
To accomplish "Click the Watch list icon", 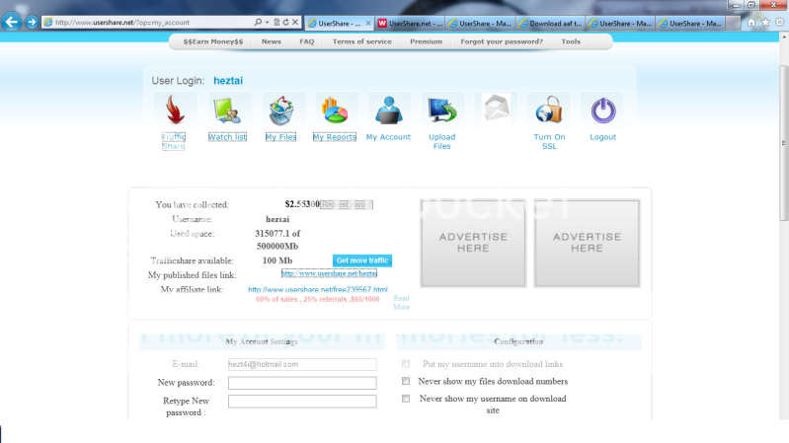I will 227,110.
